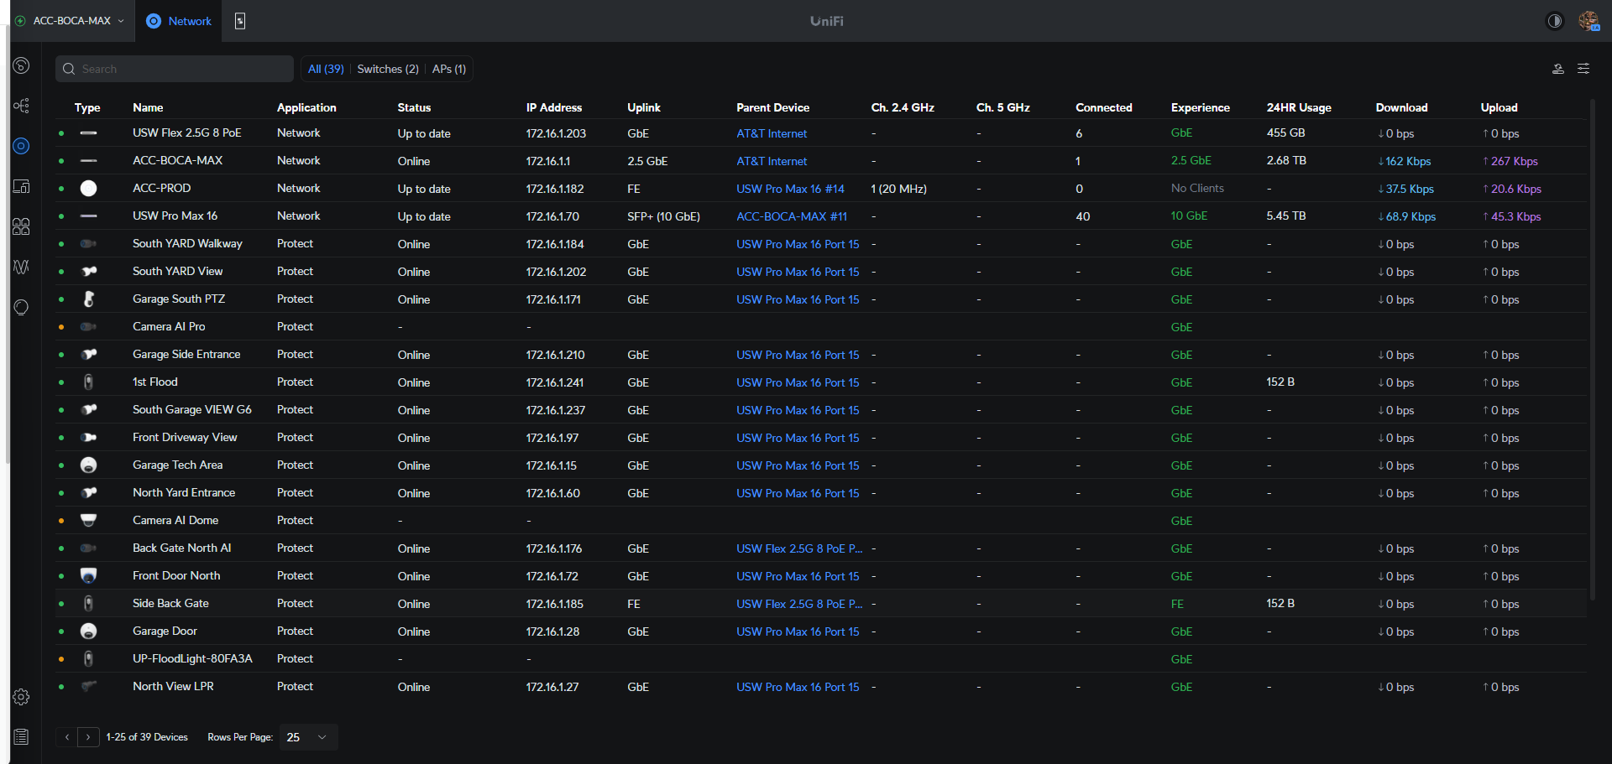Click the device update manager icon
This screenshot has width=1612, height=764.
click(x=1557, y=69)
